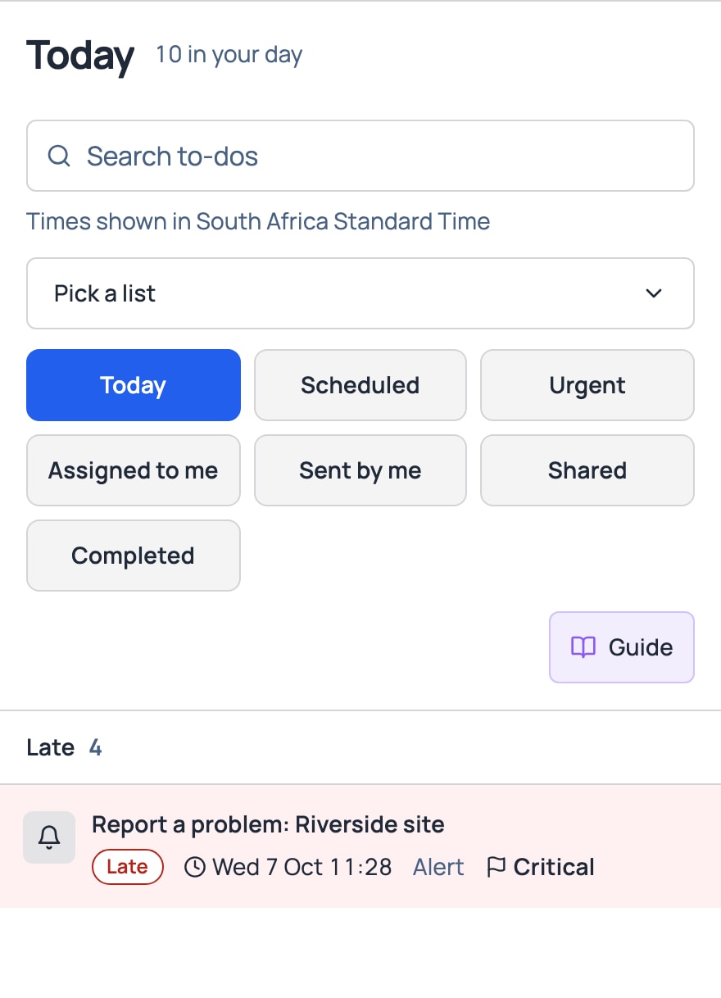Select the Today filter
Image resolution: width=721 pixels, height=998 pixels.
coord(134,385)
